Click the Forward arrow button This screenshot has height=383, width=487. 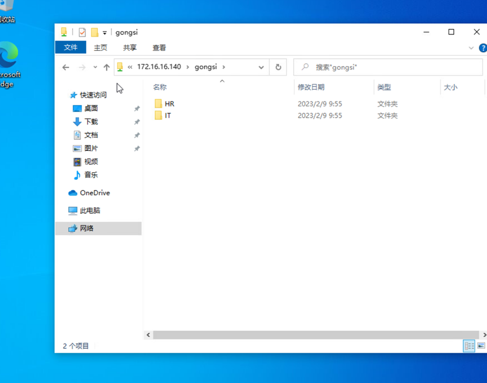click(82, 67)
